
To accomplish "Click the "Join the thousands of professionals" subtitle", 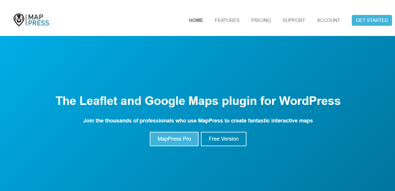I will click(198, 121).
